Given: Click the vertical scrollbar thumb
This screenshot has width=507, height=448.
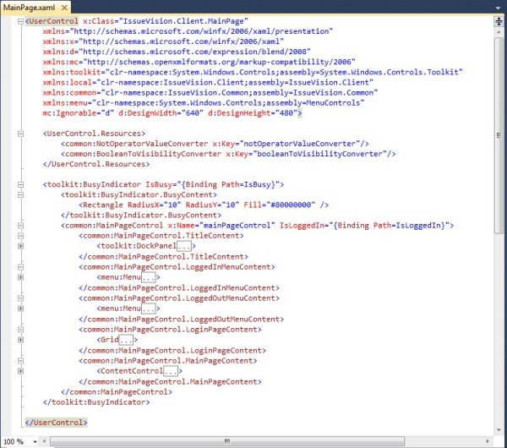Looking at the screenshot, I should coord(499,135).
